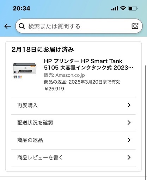This screenshot has width=147, height=180.
Task: Choose 商品の返品 option
Action: pyautogui.click(x=73, y=141)
